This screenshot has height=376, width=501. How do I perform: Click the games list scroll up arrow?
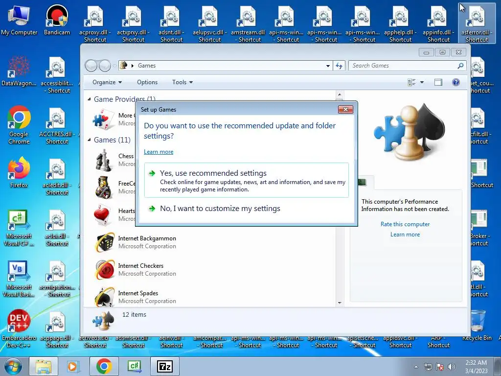coord(340,94)
